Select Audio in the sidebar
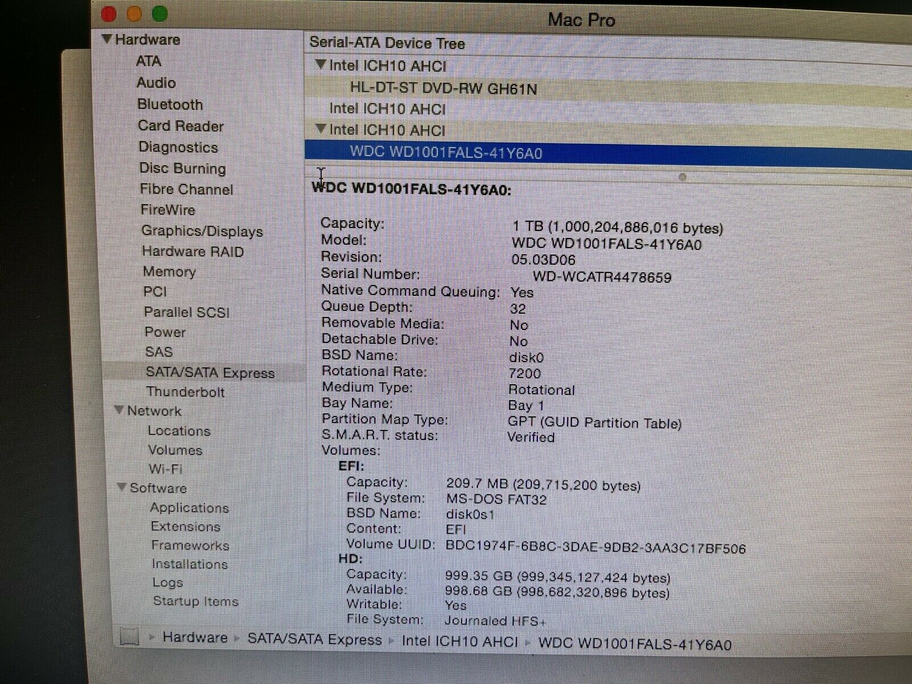This screenshot has height=684, width=912. [x=156, y=83]
